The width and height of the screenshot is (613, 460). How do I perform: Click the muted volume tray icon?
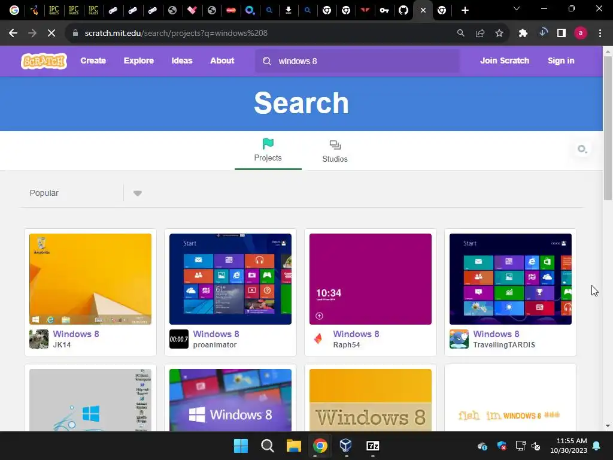536,446
